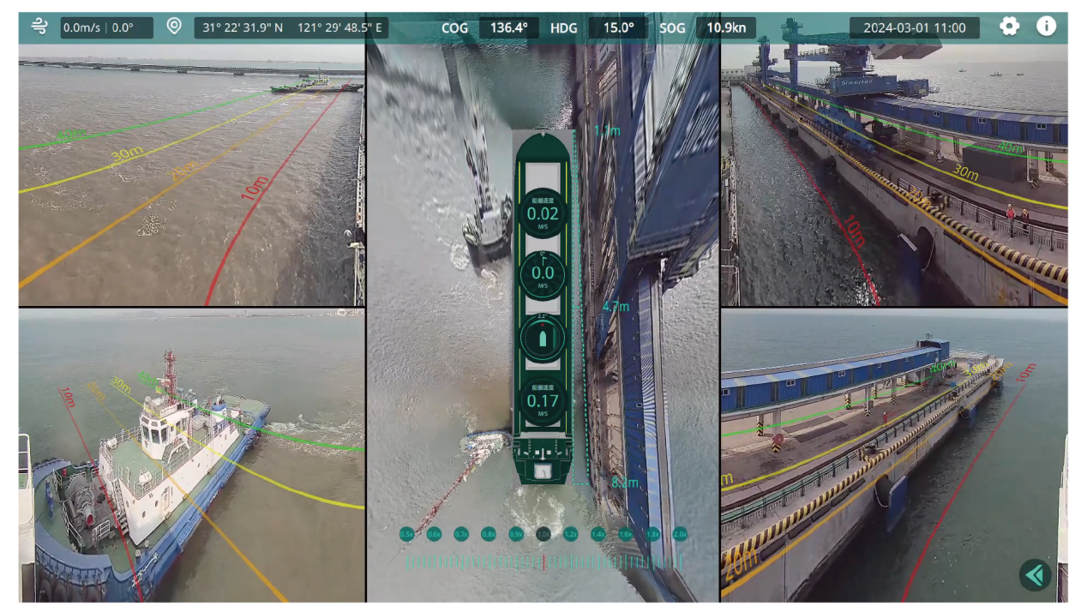Collapse panel with double-chevron back button
The width and height of the screenshot is (1087, 612).
coord(1035,575)
